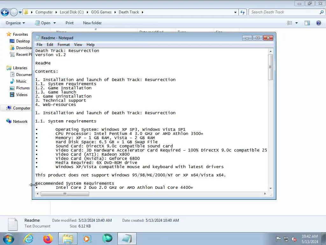Refresh the Death Track folder view
Screen dimensions: 326x245
click(x=243, y=12)
